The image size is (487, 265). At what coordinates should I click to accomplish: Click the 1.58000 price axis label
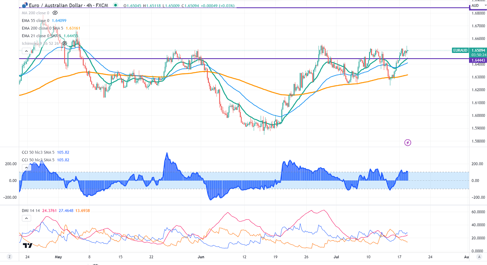tap(478, 141)
